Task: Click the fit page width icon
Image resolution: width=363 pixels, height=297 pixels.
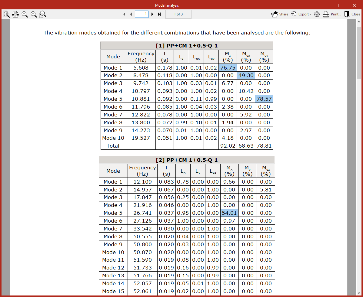Action: 15,14
